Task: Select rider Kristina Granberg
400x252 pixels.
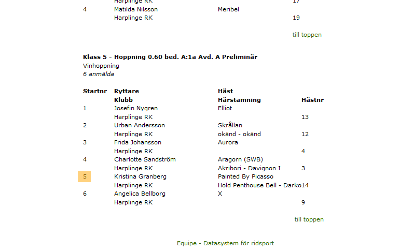Action: tap(140, 176)
